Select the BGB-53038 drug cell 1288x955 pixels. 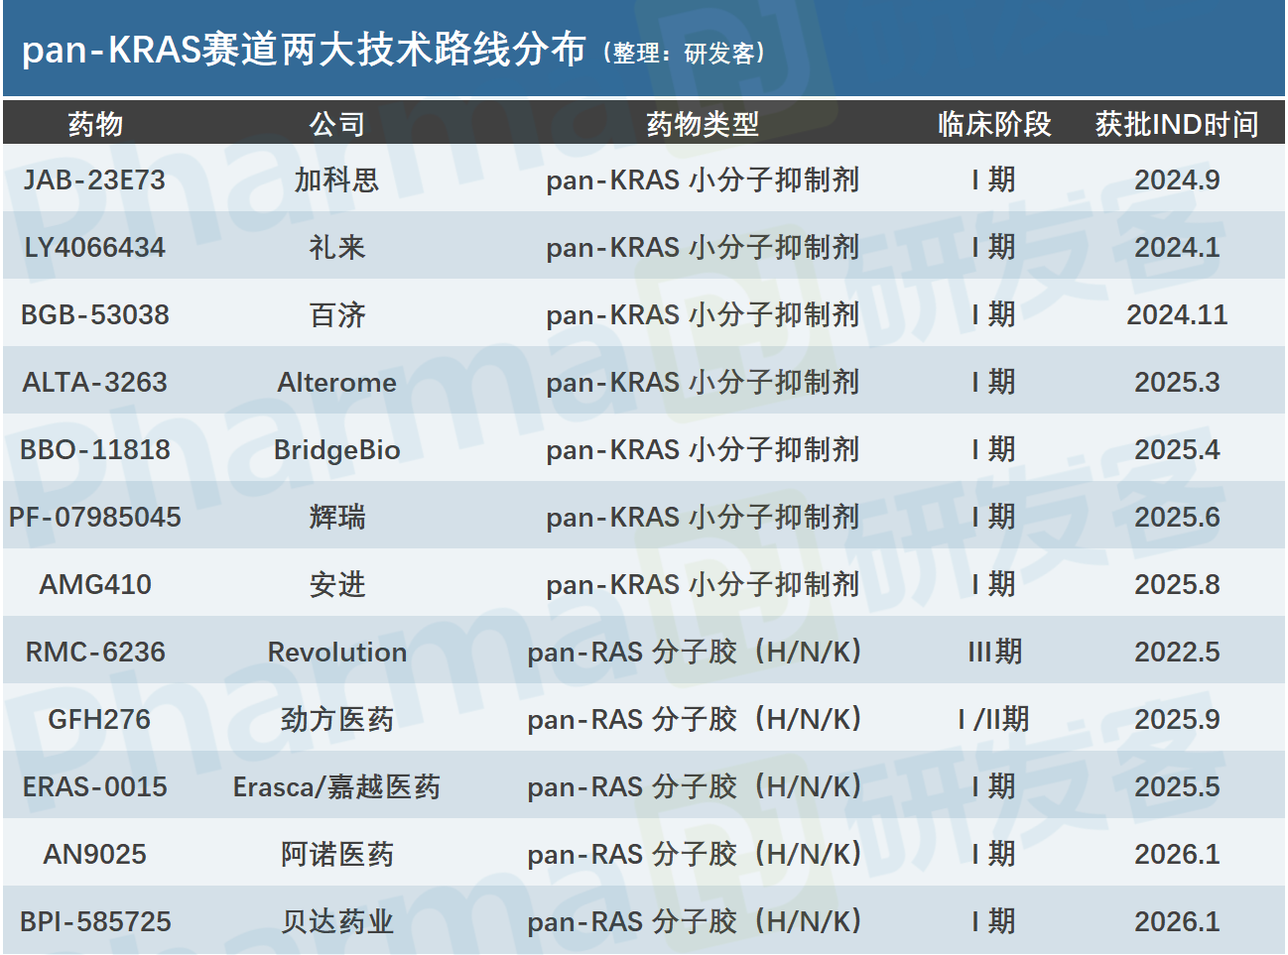coord(95,314)
